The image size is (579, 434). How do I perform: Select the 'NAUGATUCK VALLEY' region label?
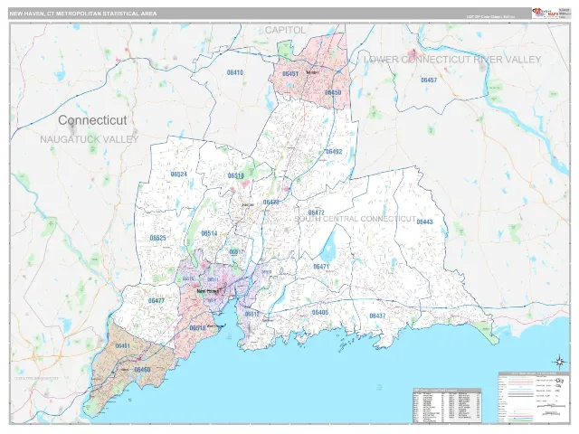(89, 139)
